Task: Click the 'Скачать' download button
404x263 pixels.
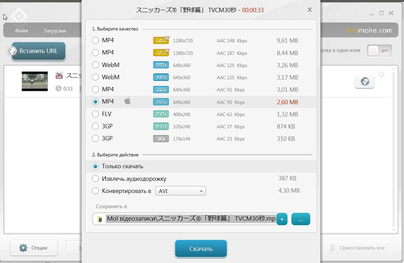Action: [x=201, y=248]
